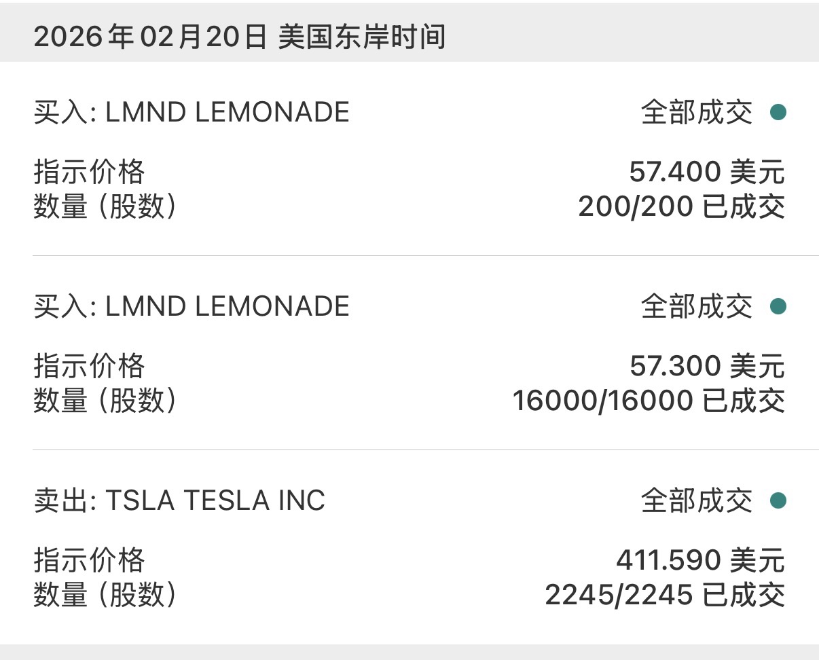819x660 pixels.
Task: Select the 57.400 美元 price value
Action: (x=706, y=172)
